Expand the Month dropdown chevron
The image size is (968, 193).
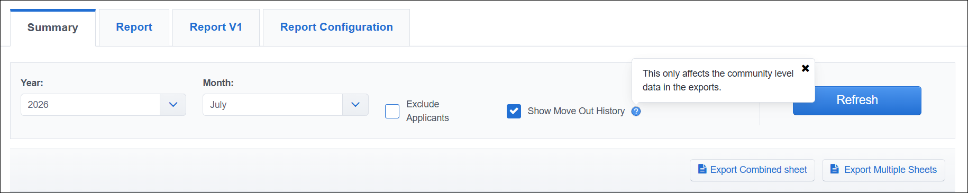(x=355, y=105)
